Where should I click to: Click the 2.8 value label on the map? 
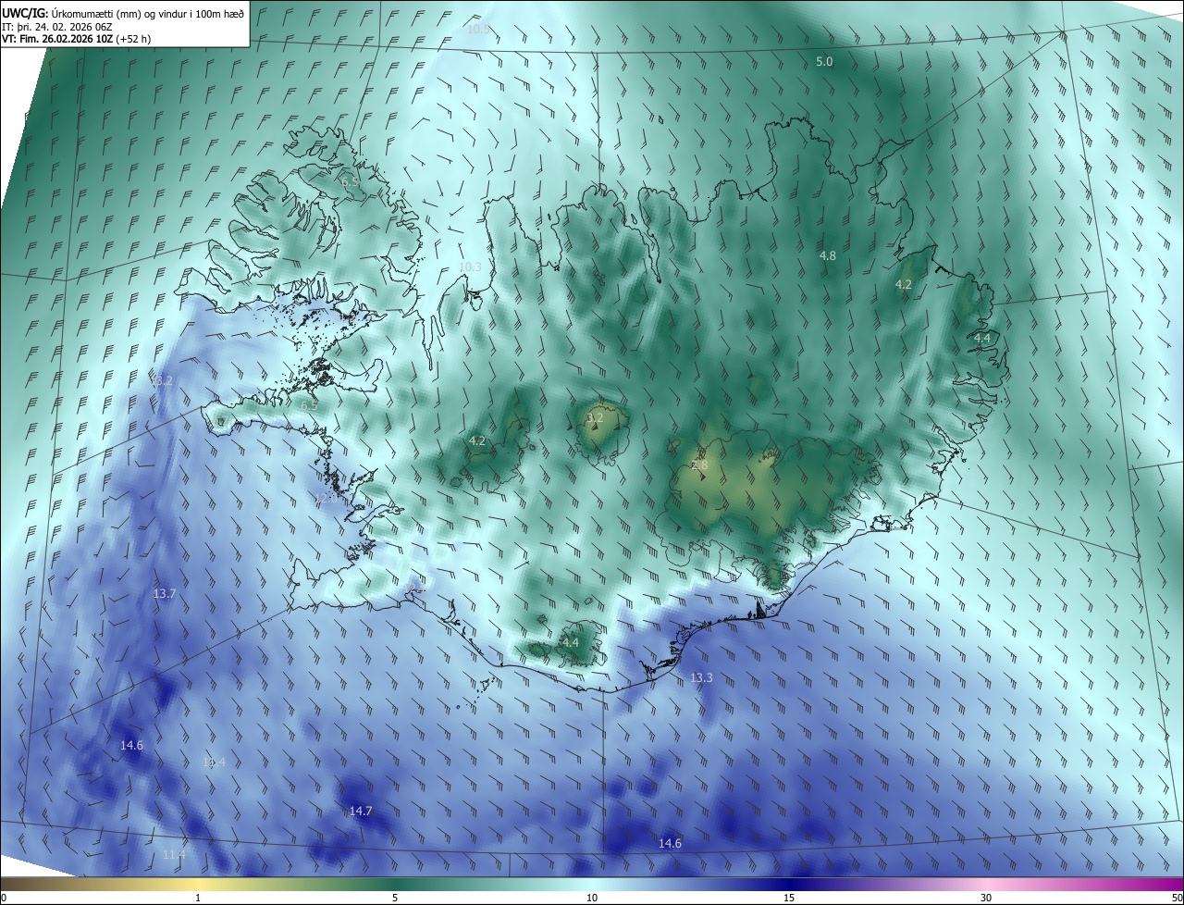699,465
